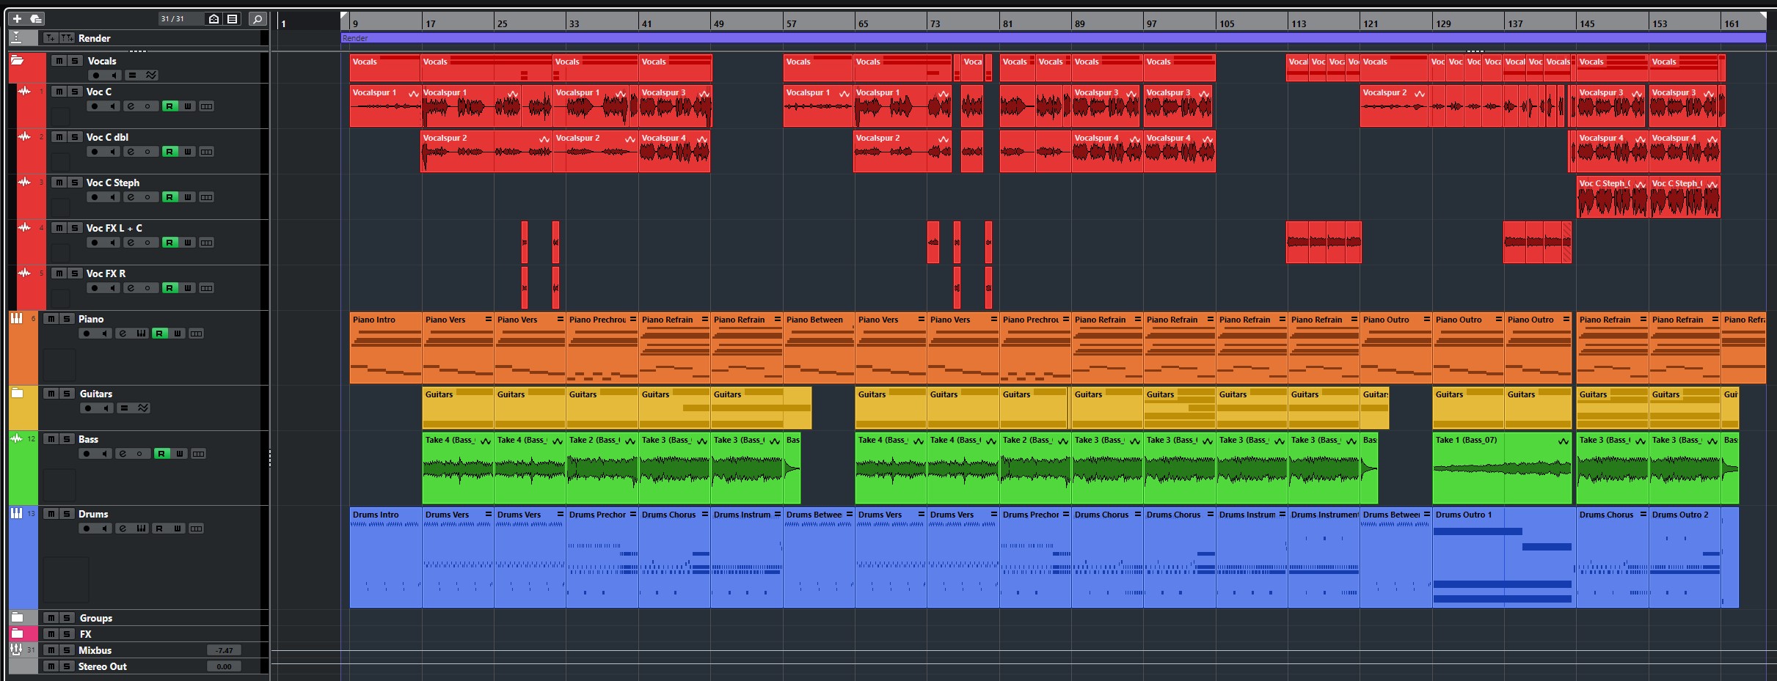Enable record on the Piano track
Screen dimensions: 1777x681
click(x=87, y=334)
